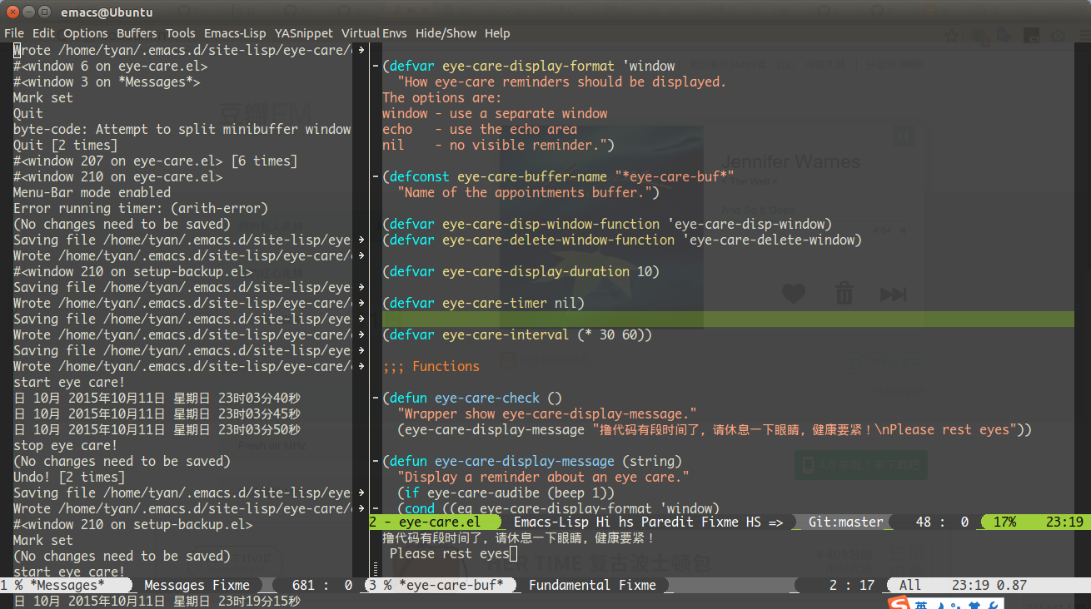Screen dimensions: 1091x609
Task: Open the Buffers menu
Action: point(137,33)
